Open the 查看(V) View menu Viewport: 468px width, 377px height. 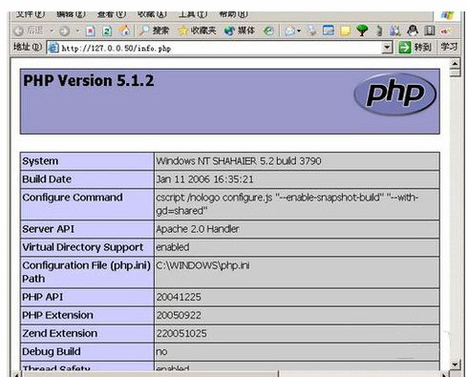[x=112, y=14]
